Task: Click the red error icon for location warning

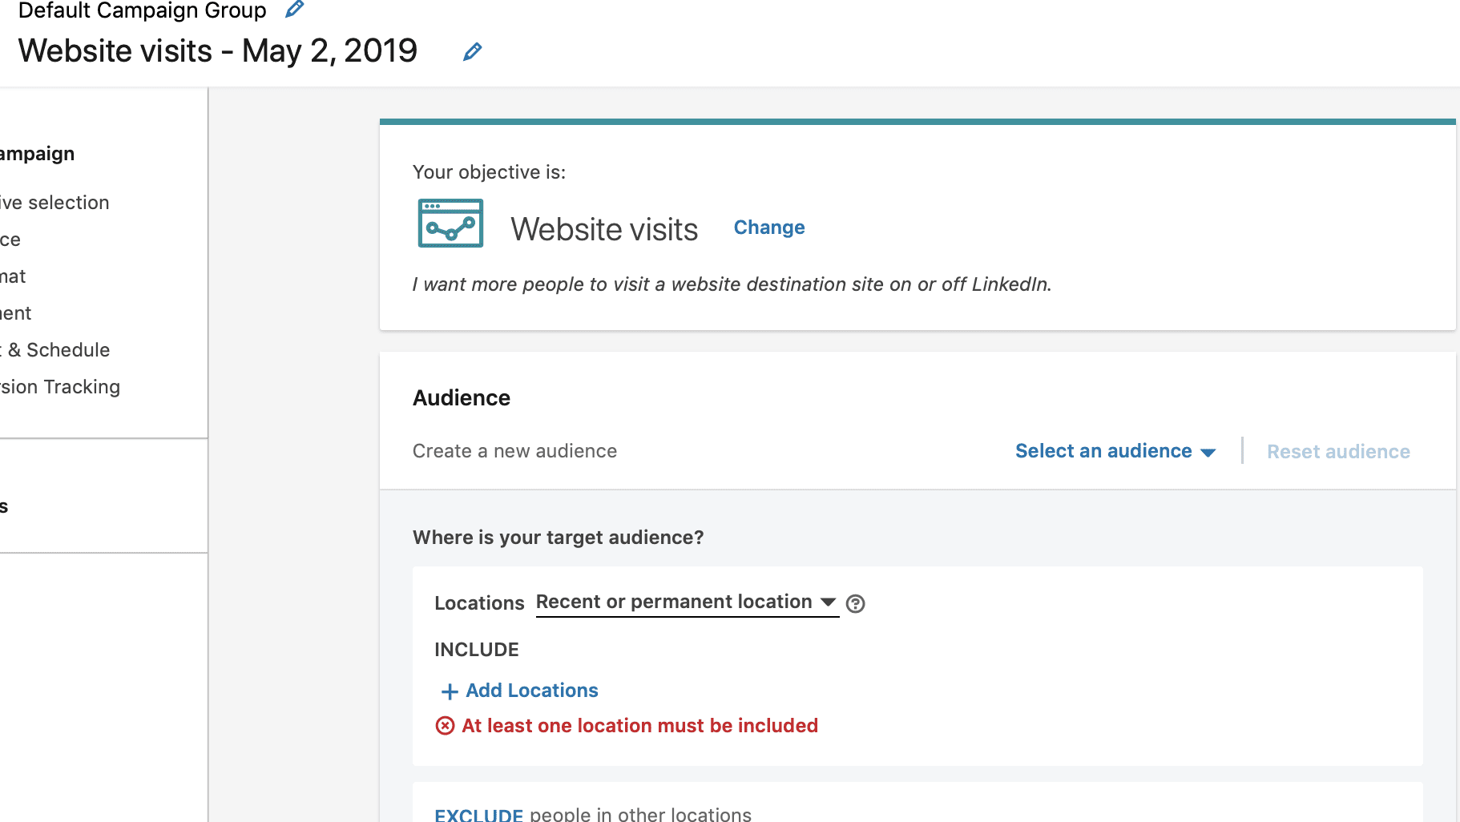Action: (x=445, y=726)
